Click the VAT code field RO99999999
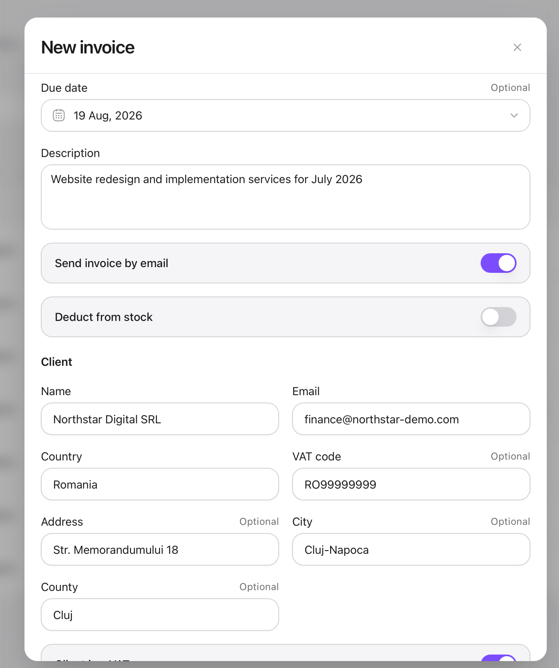The height and width of the screenshot is (668, 559). coord(411,484)
